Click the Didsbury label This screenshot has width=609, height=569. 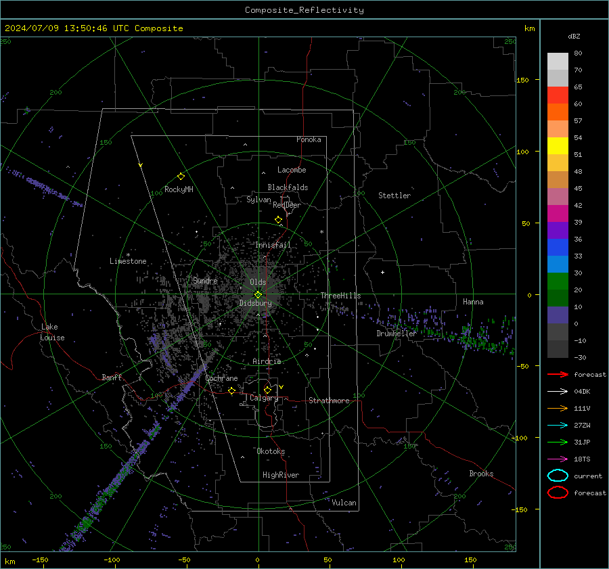point(255,303)
